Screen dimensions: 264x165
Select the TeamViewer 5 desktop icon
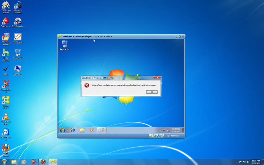tap(6, 134)
